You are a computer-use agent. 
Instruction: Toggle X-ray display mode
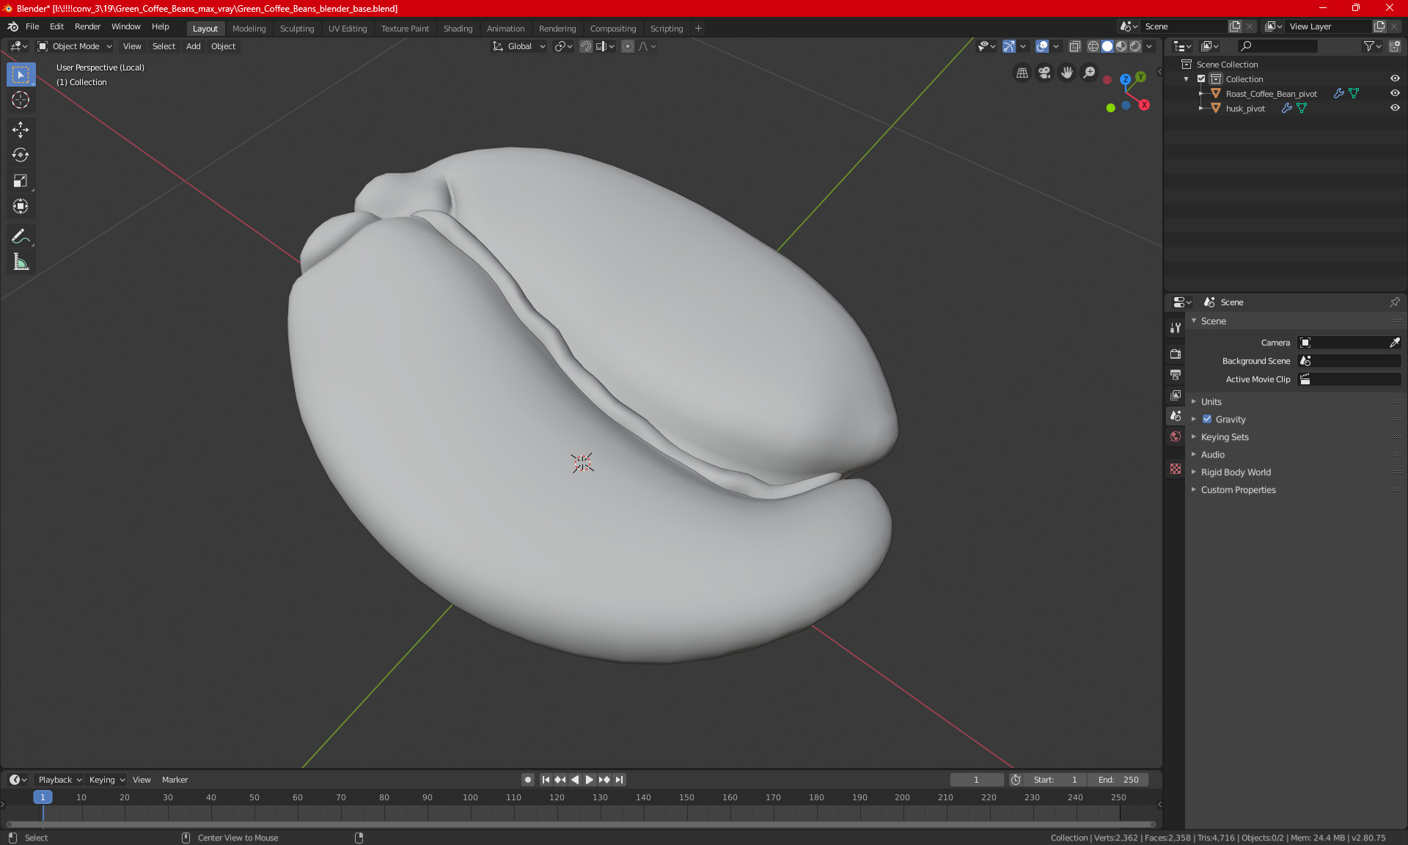(1074, 46)
